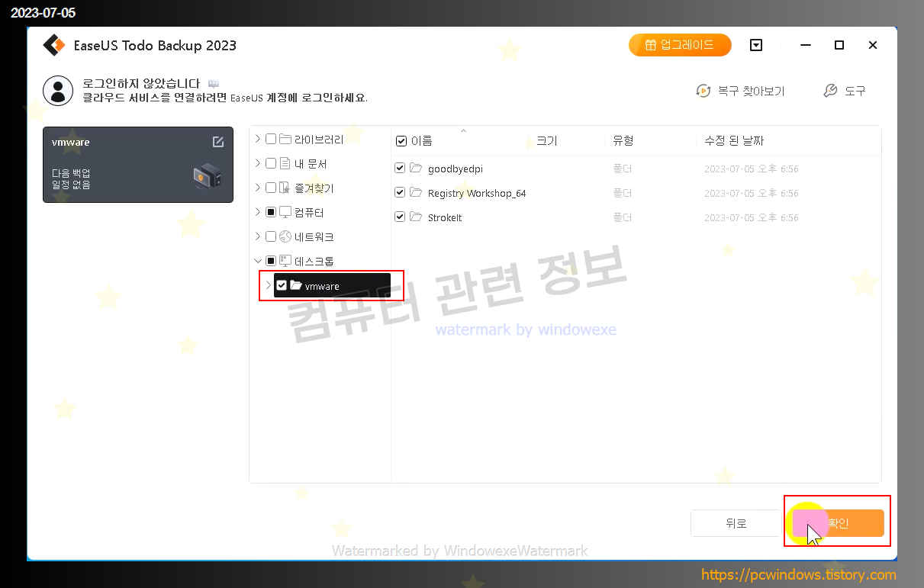Screen dimensions: 924x588
Task: Expand the vmware folder node
Action: (x=268, y=286)
